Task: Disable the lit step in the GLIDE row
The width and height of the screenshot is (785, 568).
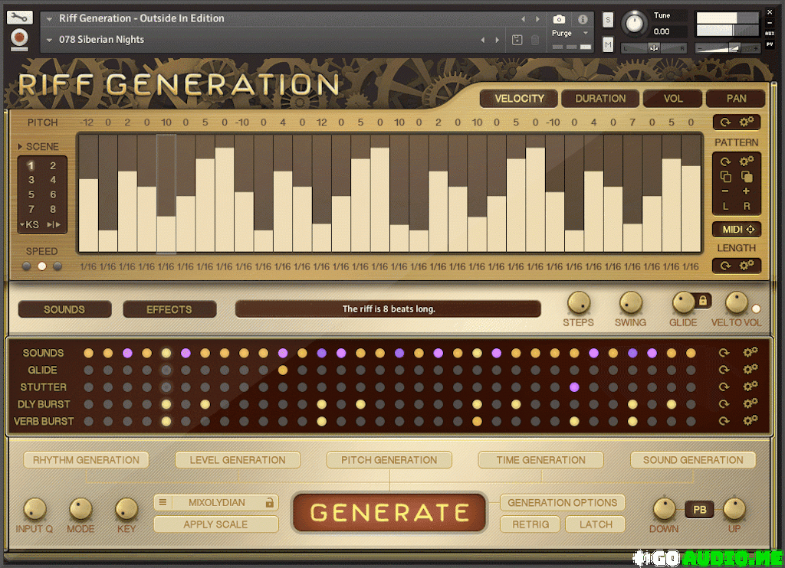Action: (283, 370)
